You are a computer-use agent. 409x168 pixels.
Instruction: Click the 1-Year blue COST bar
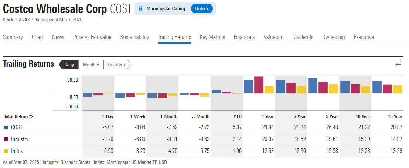[248, 86]
